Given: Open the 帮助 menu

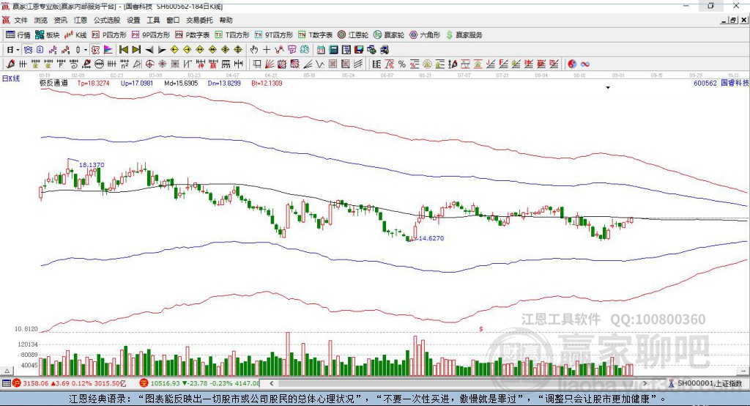Looking at the screenshot, I should pos(226,20).
